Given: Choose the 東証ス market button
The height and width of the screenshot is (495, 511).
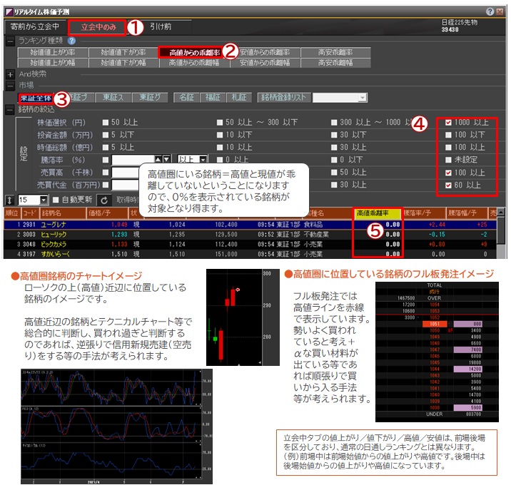Looking at the screenshot, I should coord(113,98).
